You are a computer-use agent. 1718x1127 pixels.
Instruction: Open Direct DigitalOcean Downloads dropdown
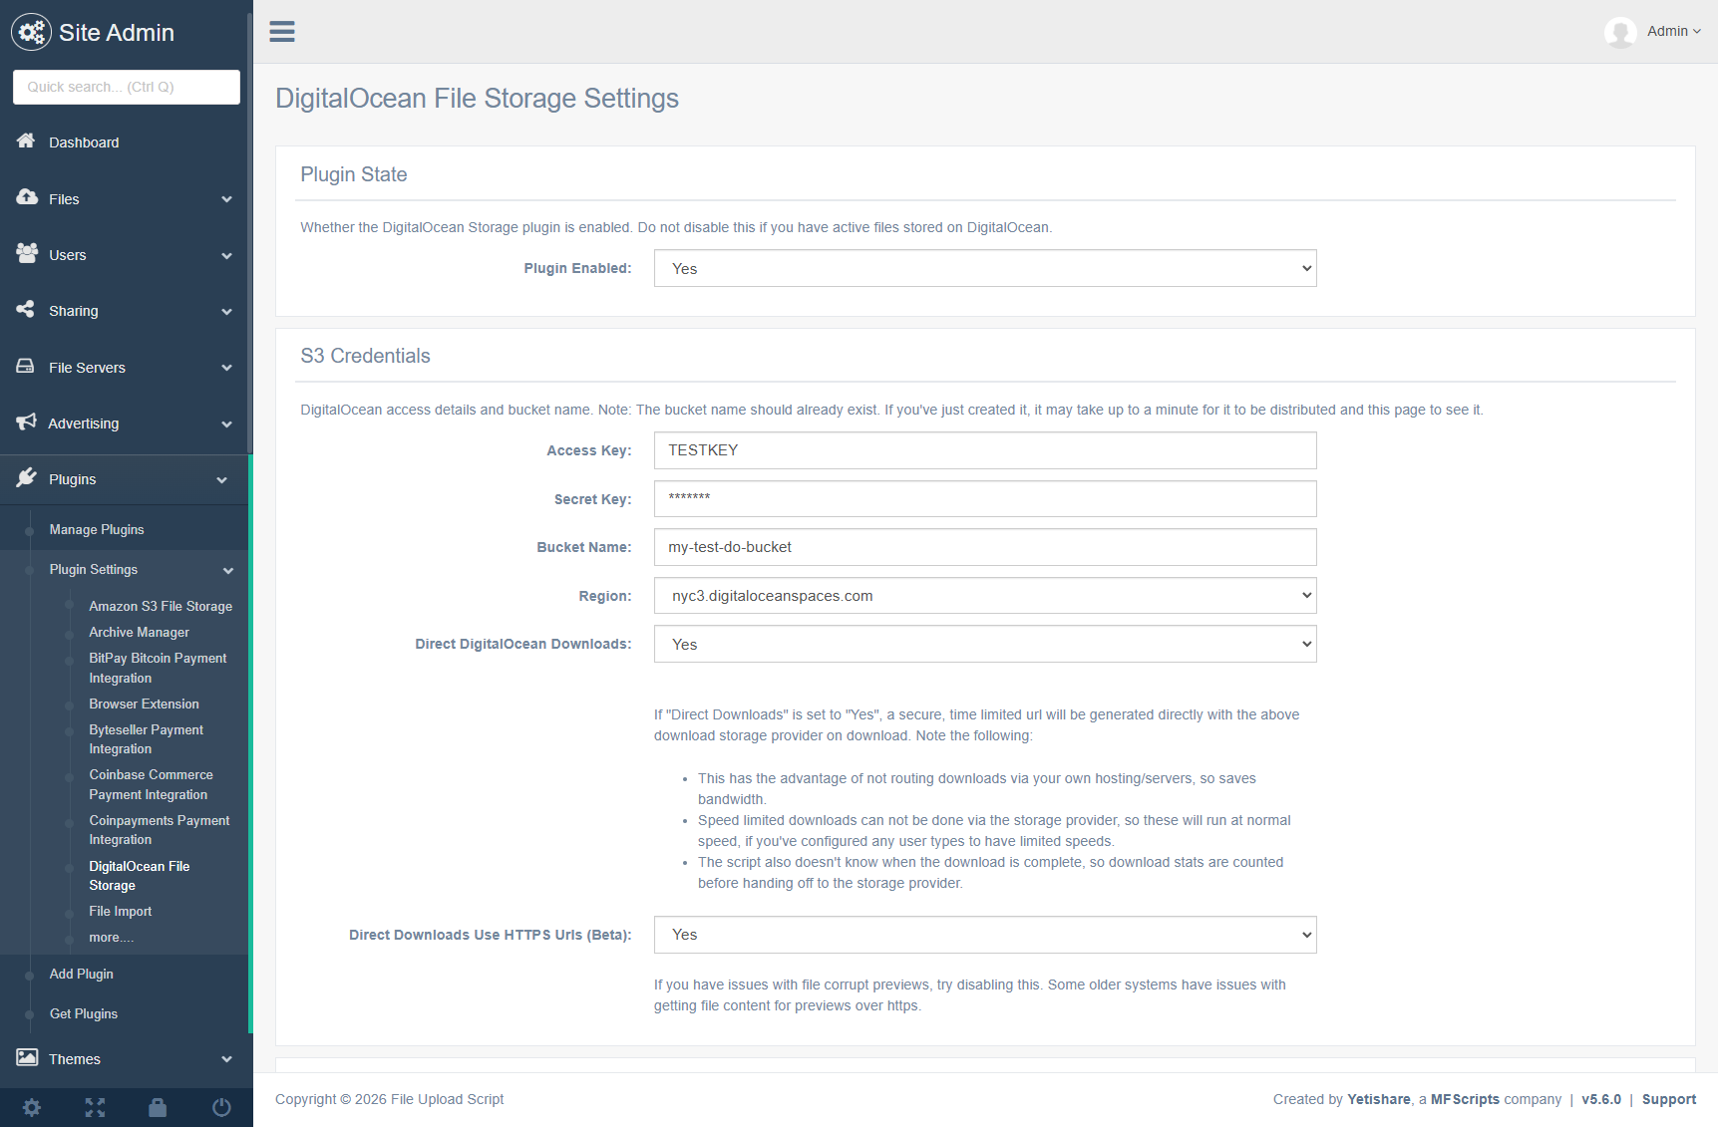(984, 645)
